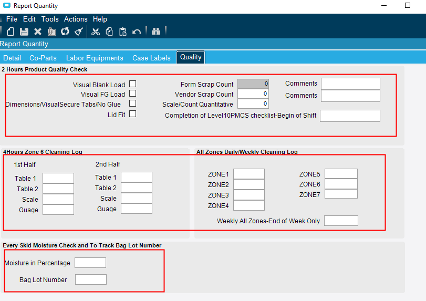Enable the Lid Fit checkbox

[132, 114]
